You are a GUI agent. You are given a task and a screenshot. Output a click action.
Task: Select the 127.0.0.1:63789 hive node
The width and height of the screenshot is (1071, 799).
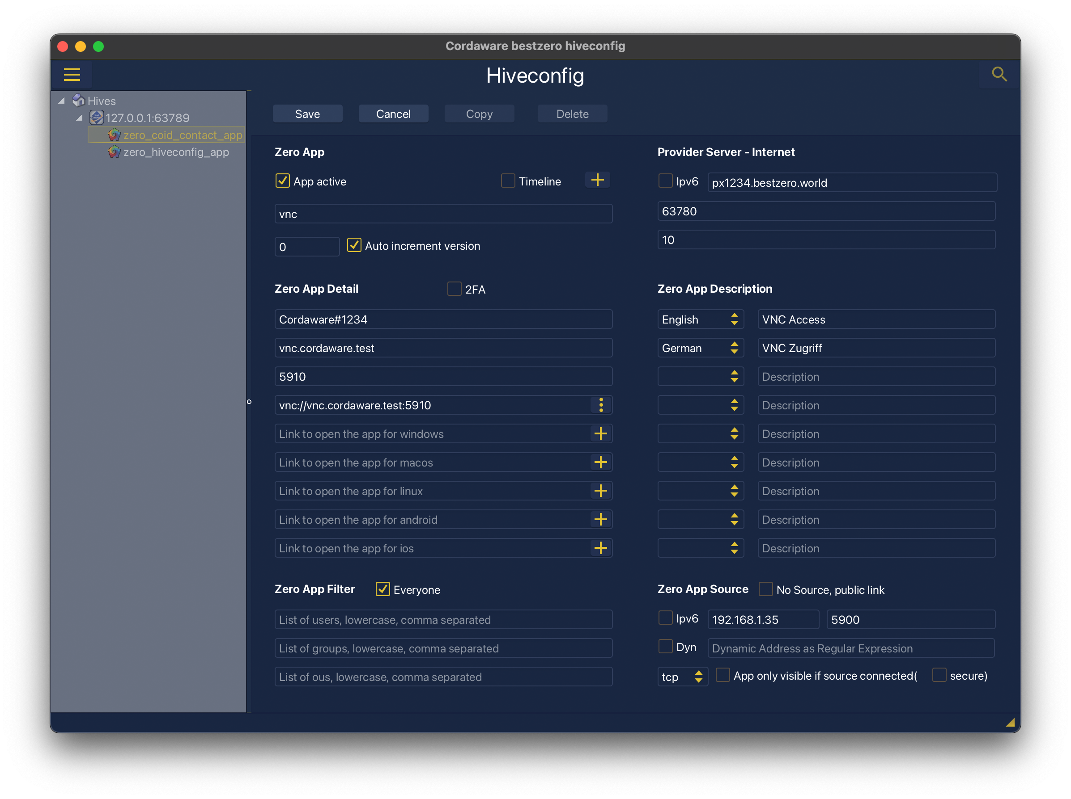147,118
